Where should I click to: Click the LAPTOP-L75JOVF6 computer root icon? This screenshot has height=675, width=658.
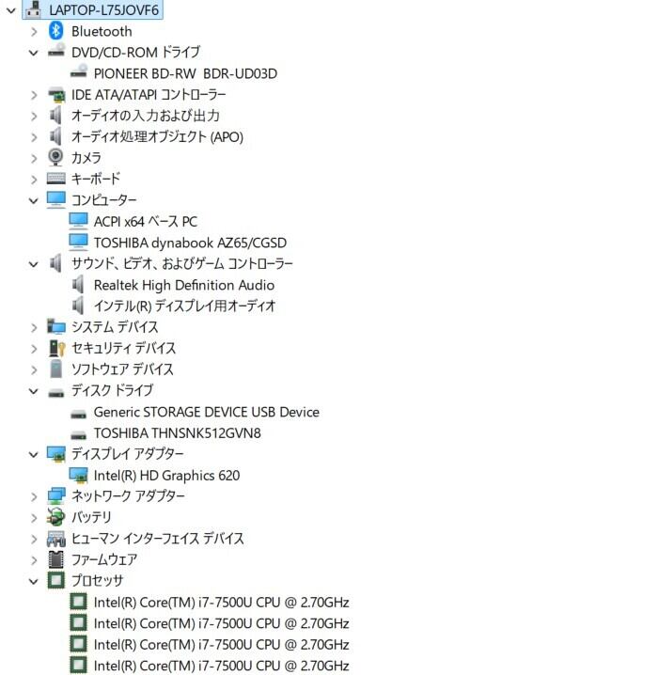(x=34, y=9)
